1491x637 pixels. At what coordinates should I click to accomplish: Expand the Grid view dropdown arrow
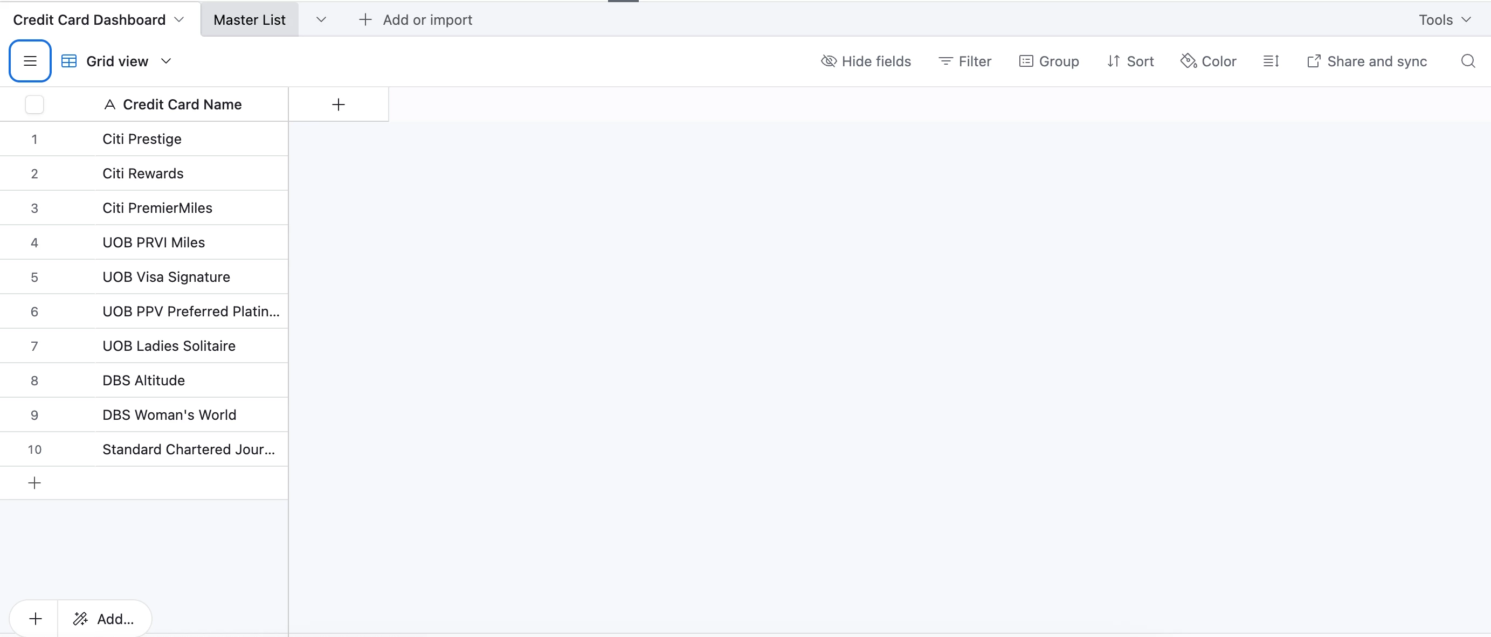point(166,61)
